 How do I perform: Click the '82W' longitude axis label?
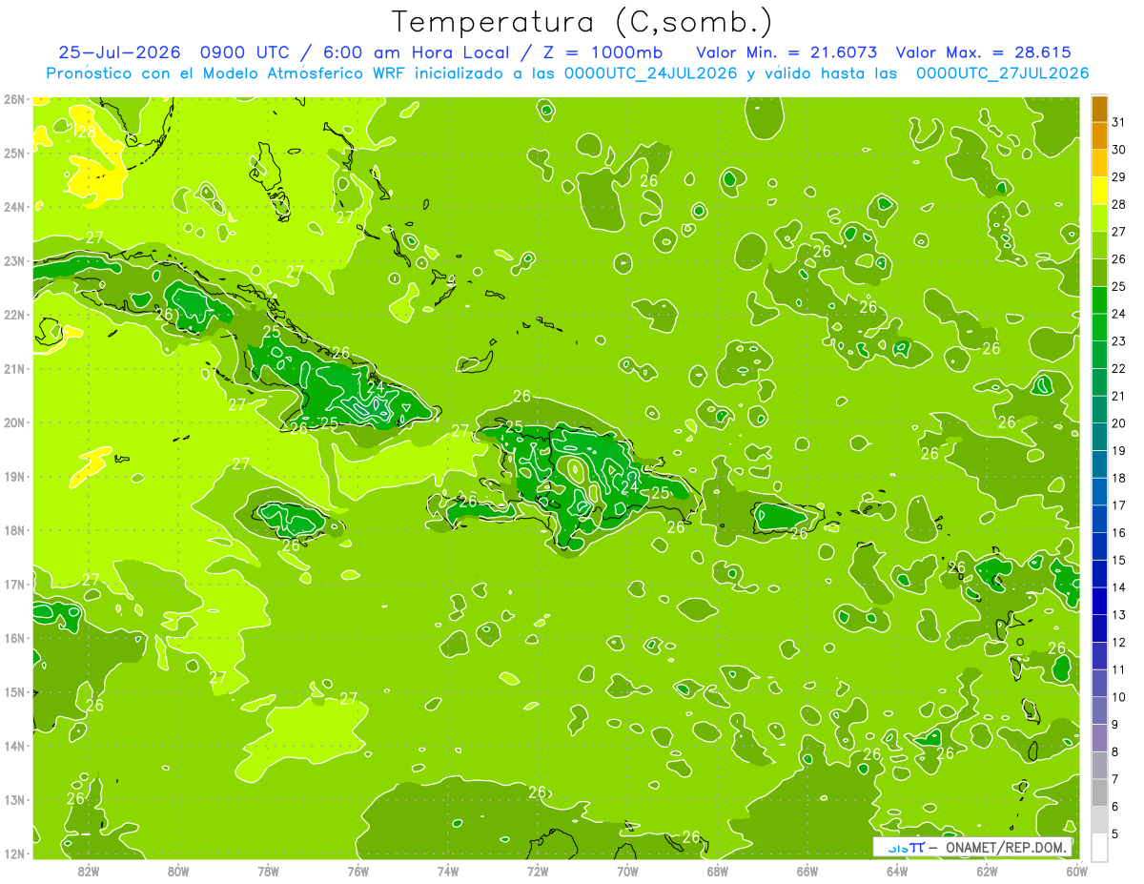click(89, 870)
